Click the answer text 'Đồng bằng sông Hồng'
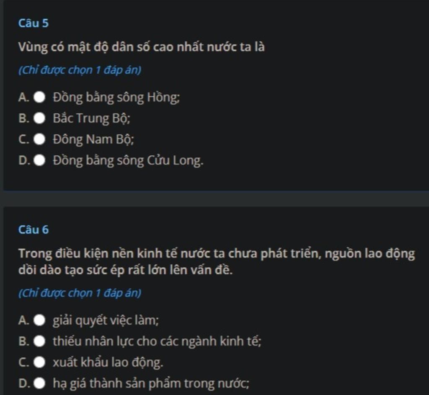The image size is (429, 395). (x=116, y=98)
